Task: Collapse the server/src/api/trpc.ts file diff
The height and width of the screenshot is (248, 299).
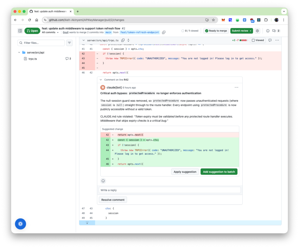Action: (84, 40)
